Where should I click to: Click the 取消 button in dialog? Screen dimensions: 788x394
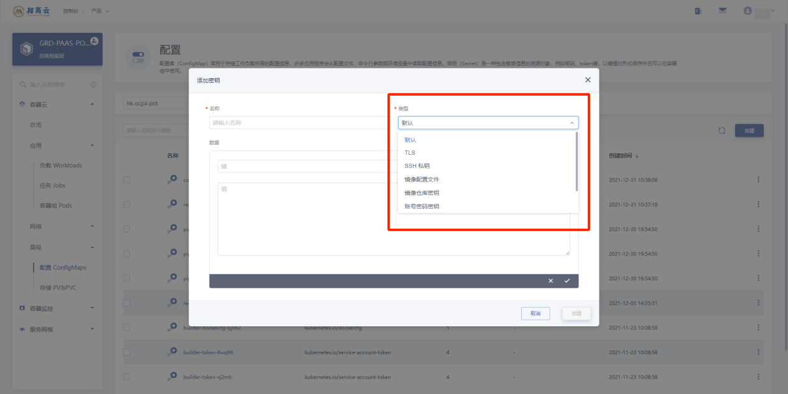click(x=535, y=313)
